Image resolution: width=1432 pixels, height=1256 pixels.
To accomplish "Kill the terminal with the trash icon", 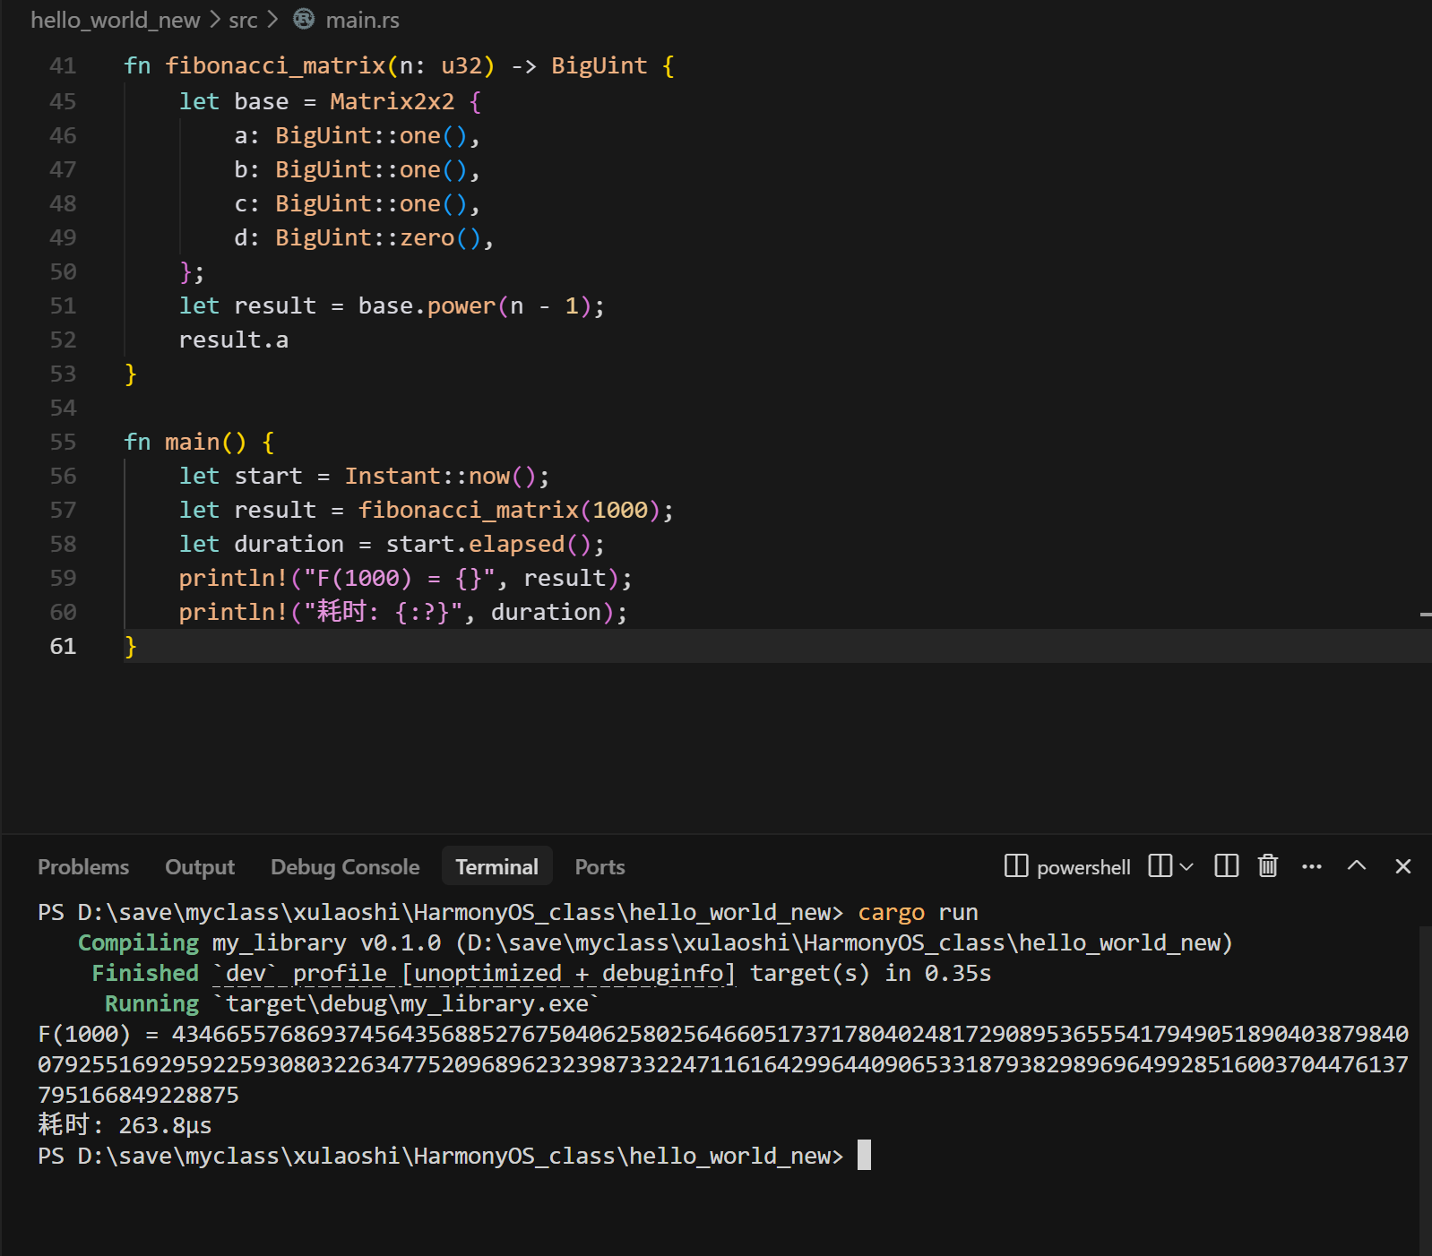I will [1268, 866].
